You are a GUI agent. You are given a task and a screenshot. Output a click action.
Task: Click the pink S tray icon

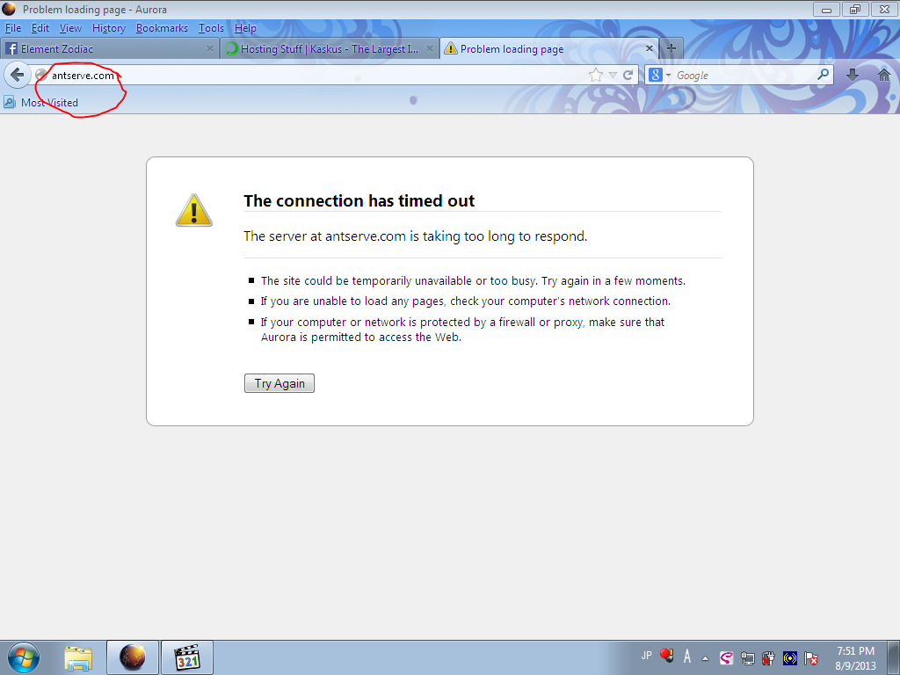727,658
